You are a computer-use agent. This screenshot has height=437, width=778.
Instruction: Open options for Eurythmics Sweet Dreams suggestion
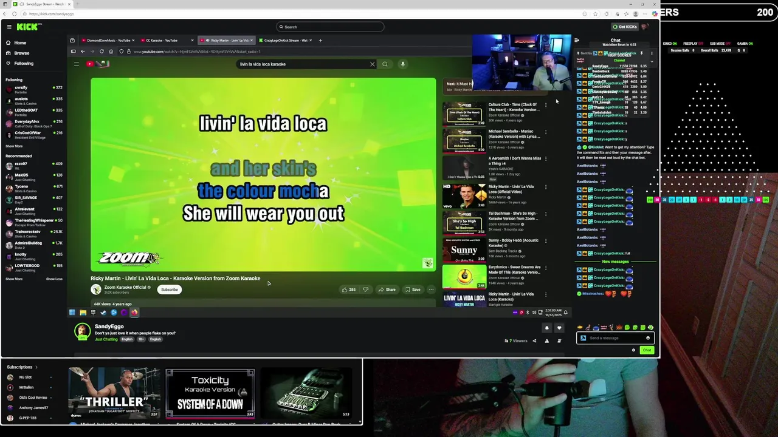click(x=546, y=268)
